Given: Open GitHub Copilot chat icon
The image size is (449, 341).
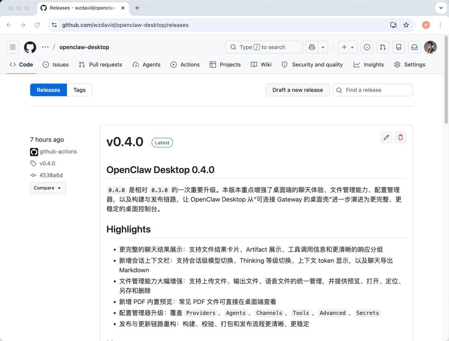Looking at the screenshot, I should (x=312, y=47).
